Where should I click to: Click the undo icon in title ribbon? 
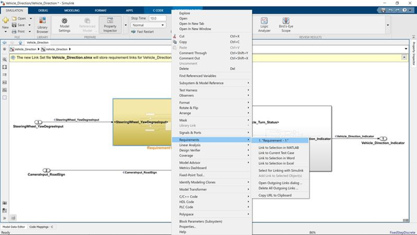click(390, 10)
